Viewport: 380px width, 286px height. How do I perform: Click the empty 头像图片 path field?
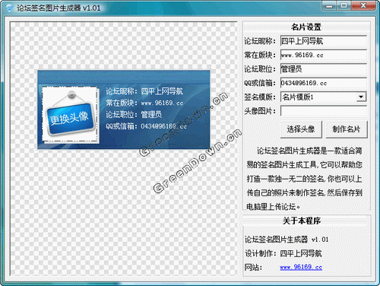[324, 111]
